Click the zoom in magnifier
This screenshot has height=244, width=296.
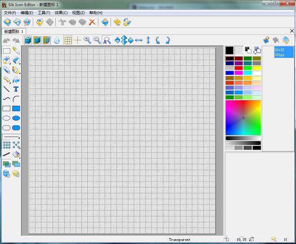(x=87, y=40)
